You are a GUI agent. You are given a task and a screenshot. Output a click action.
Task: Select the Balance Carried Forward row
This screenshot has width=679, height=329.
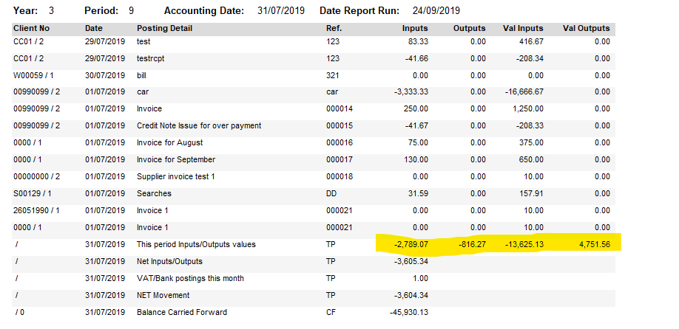(x=314, y=312)
